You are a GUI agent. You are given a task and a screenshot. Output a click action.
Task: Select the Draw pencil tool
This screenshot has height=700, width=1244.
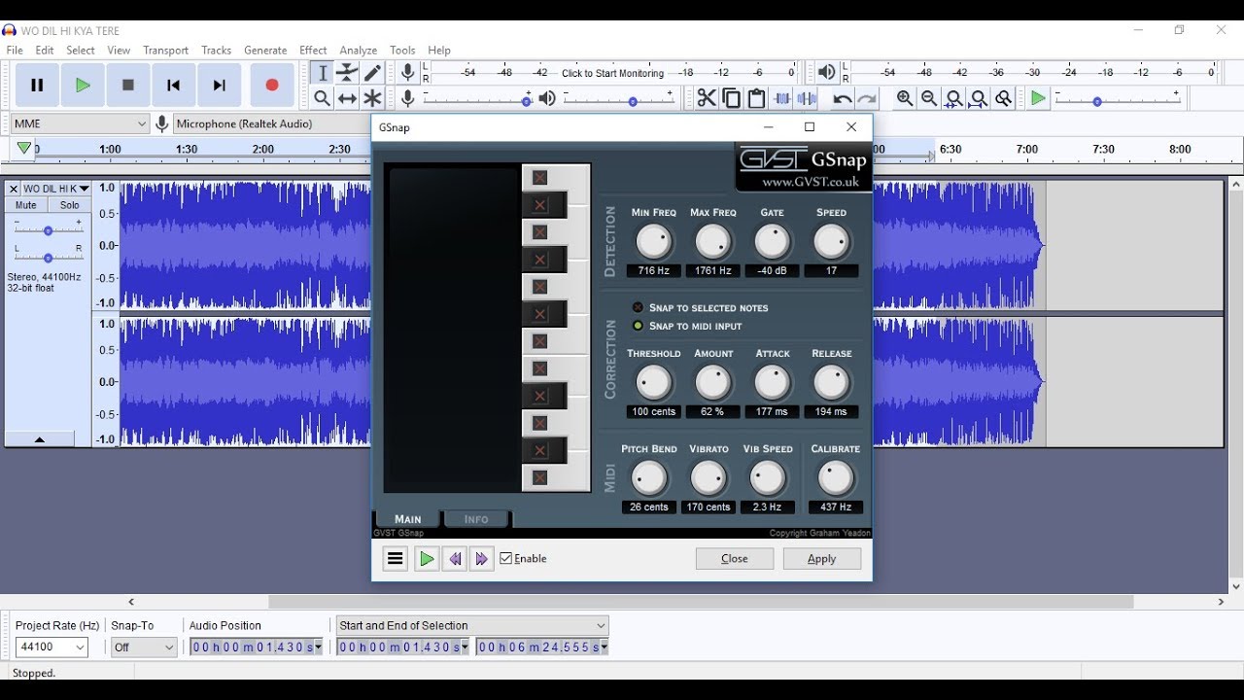coord(372,73)
